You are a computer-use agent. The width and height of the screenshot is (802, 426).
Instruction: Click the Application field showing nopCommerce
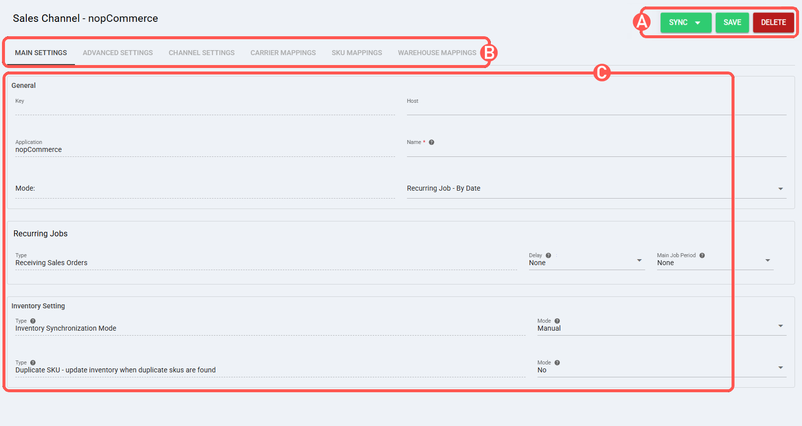tap(205, 148)
